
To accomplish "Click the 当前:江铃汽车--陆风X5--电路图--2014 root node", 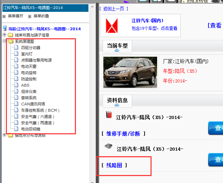I will [x=44, y=29].
